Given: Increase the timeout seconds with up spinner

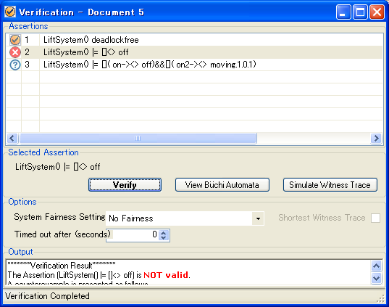Looking at the screenshot, I should point(164,233).
